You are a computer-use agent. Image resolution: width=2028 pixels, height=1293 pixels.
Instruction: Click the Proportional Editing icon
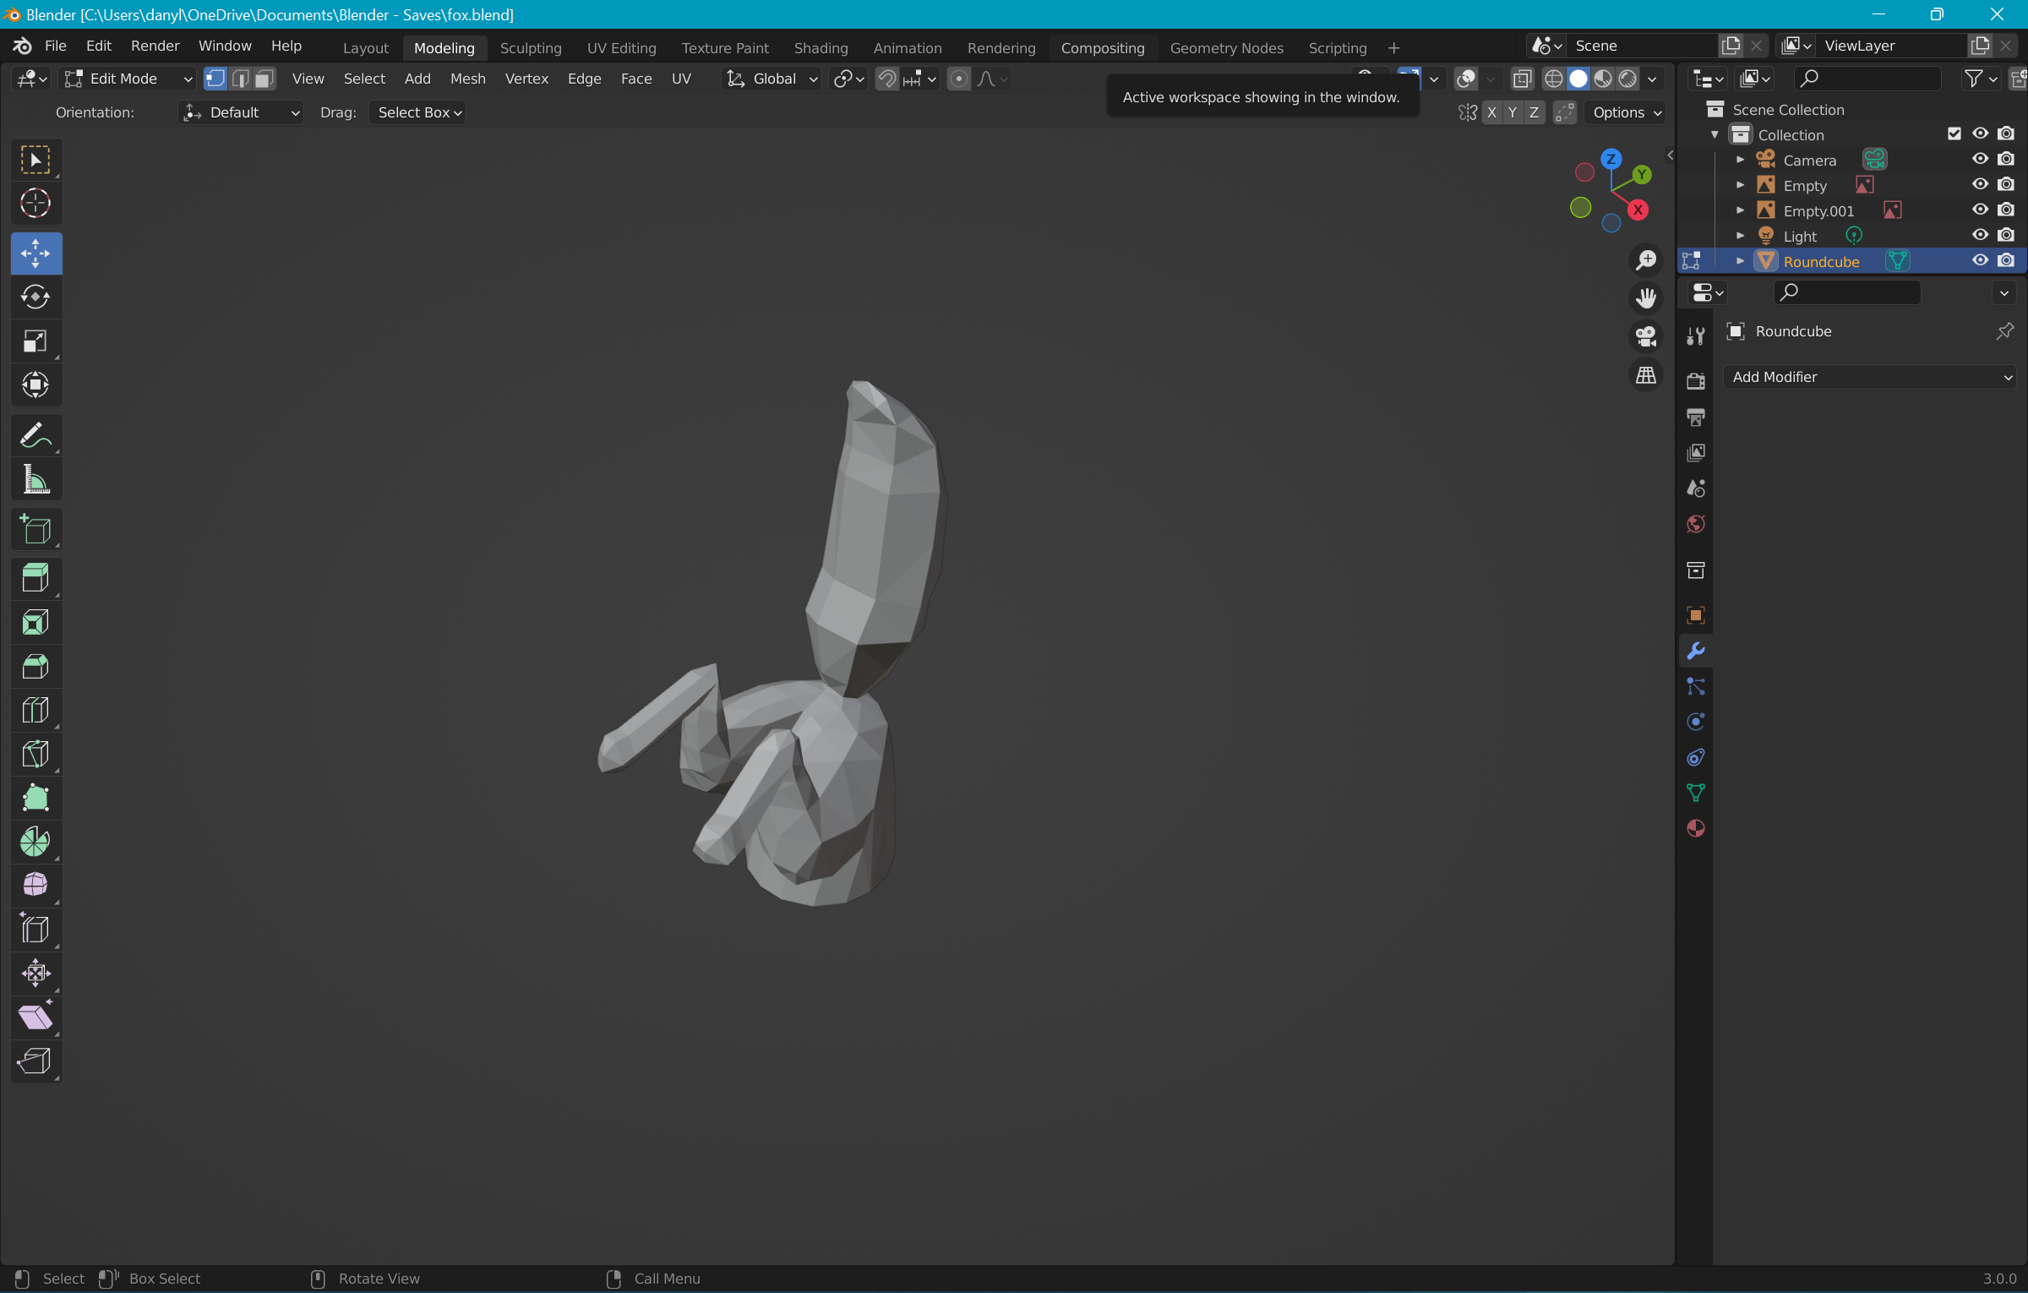tap(958, 77)
